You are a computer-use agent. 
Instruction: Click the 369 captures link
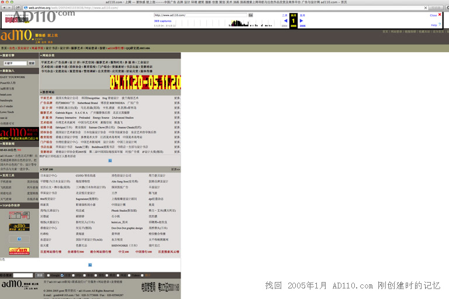click(163, 21)
